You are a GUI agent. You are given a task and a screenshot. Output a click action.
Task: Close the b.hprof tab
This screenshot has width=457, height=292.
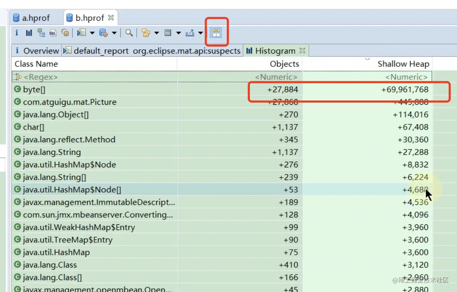pyautogui.click(x=111, y=17)
